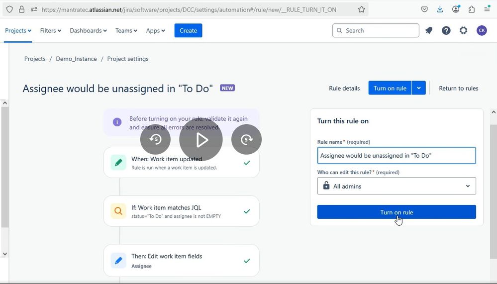Expand dropdown arrow next to Turn on rule

[419, 88]
